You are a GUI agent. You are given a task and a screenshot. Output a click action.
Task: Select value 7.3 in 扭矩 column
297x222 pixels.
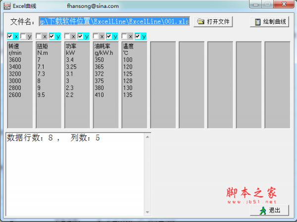click(41, 74)
